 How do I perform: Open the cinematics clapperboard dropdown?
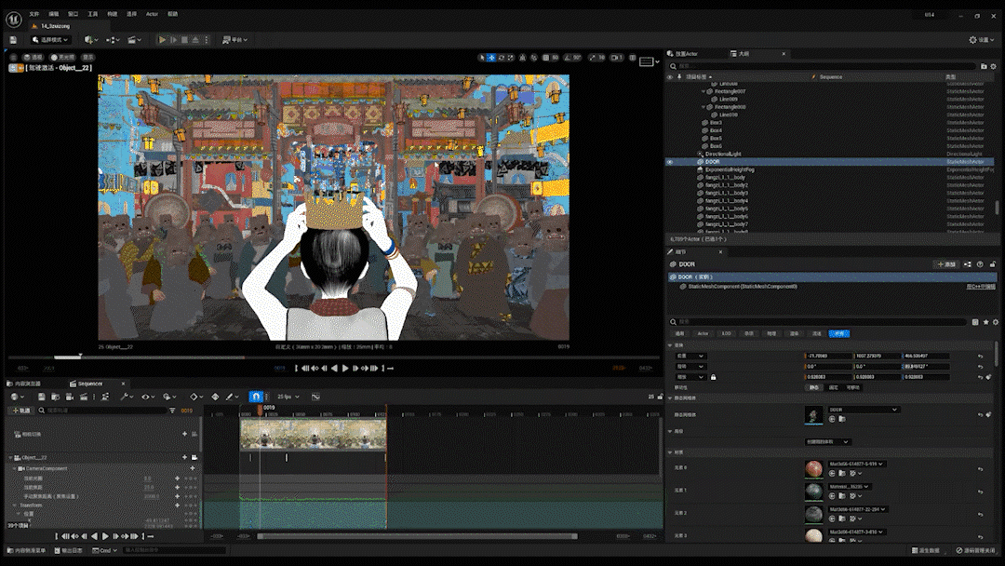click(134, 40)
